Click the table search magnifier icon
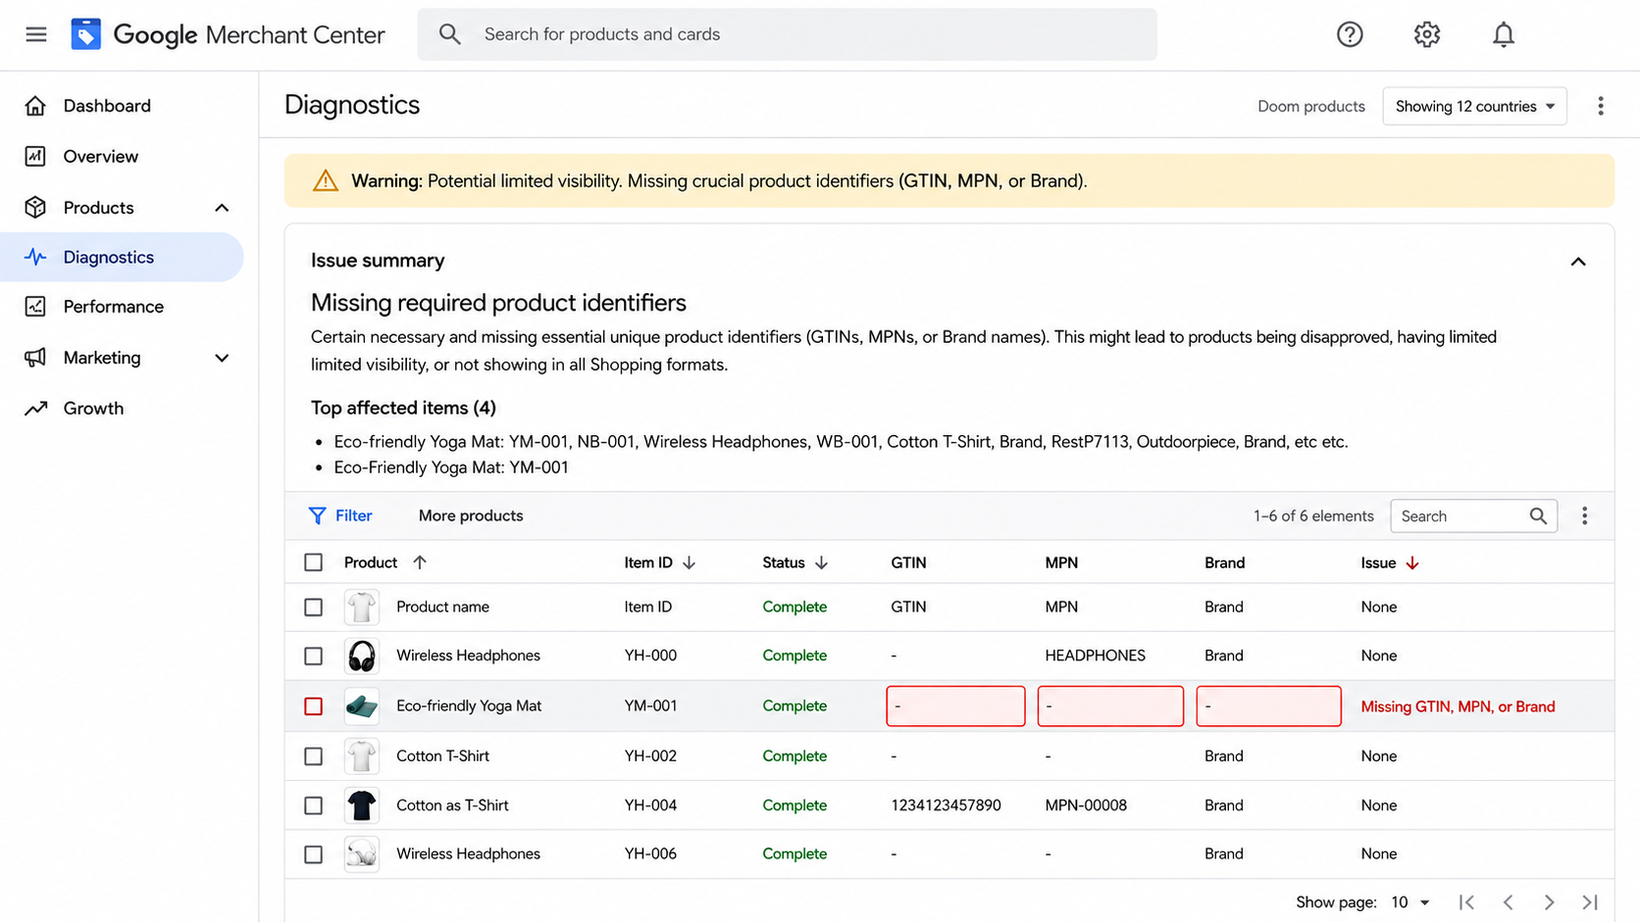Image resolution: width=1640 pixels, height=922 pixels. (1538, 515)
